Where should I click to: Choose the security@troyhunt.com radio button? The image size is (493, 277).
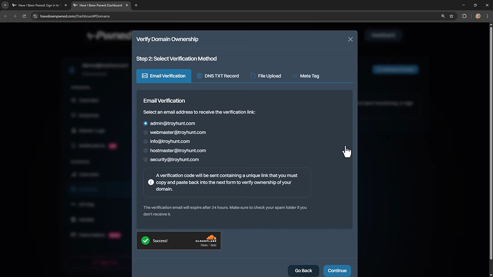click(145, 160)
